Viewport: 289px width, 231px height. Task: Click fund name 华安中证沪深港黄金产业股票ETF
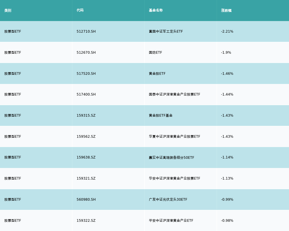pyautogui.click(x=174, y=178)
